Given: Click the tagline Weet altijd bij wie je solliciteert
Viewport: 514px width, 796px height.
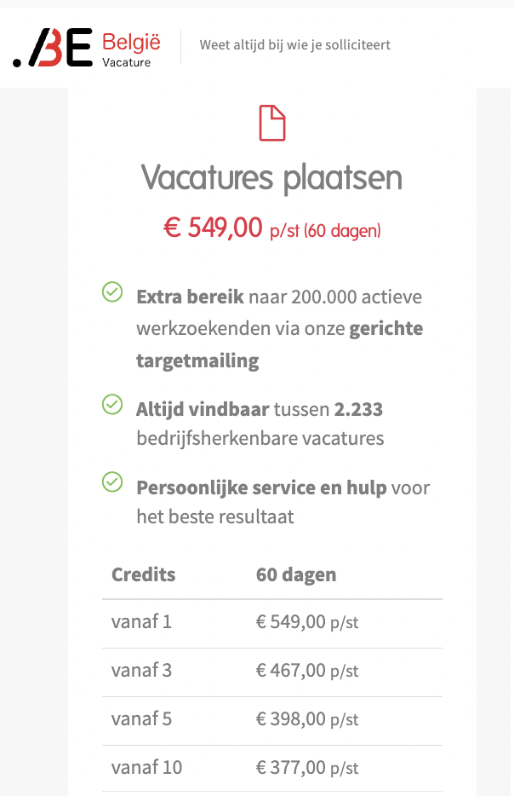Looking at the screenshot, I should 295,45.
